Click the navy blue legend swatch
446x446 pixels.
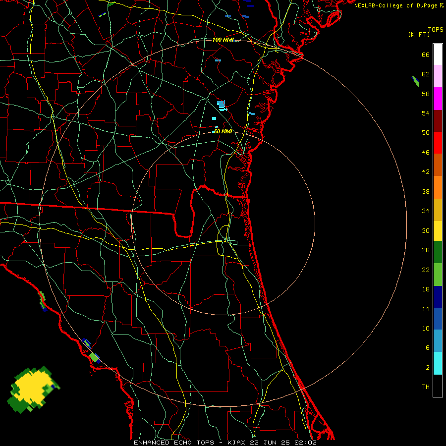click(x=438, y=297)
